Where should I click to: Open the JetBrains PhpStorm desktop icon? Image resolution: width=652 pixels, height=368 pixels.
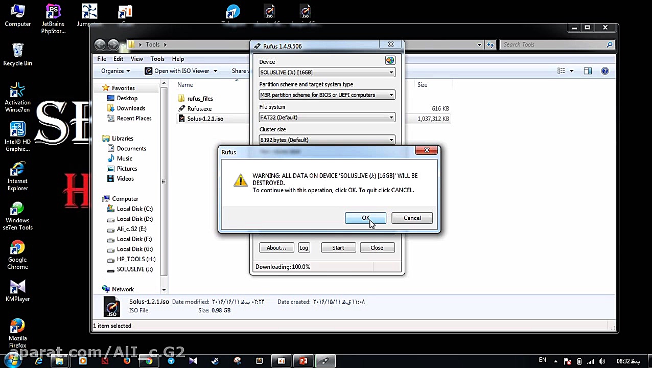pos(53,19)
